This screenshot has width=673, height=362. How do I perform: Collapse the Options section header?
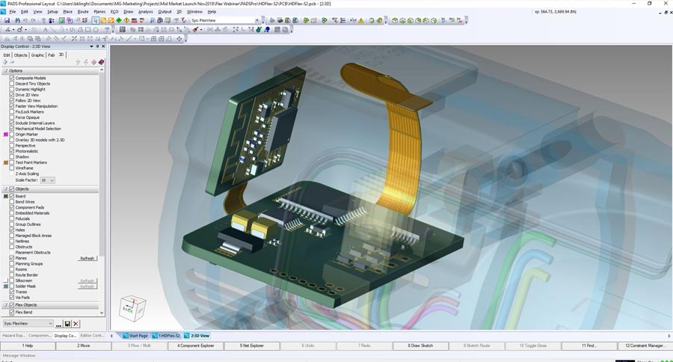(x=5, y=71)
